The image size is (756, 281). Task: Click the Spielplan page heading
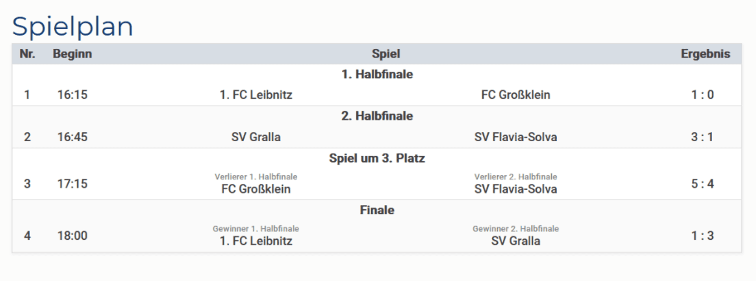tap(72, 26)
